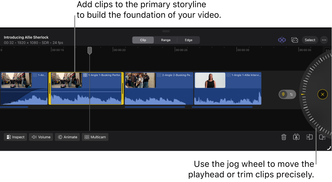Click the Volume speaker icon
This screenshot has height=182, width=332.
tap(34, 137)
